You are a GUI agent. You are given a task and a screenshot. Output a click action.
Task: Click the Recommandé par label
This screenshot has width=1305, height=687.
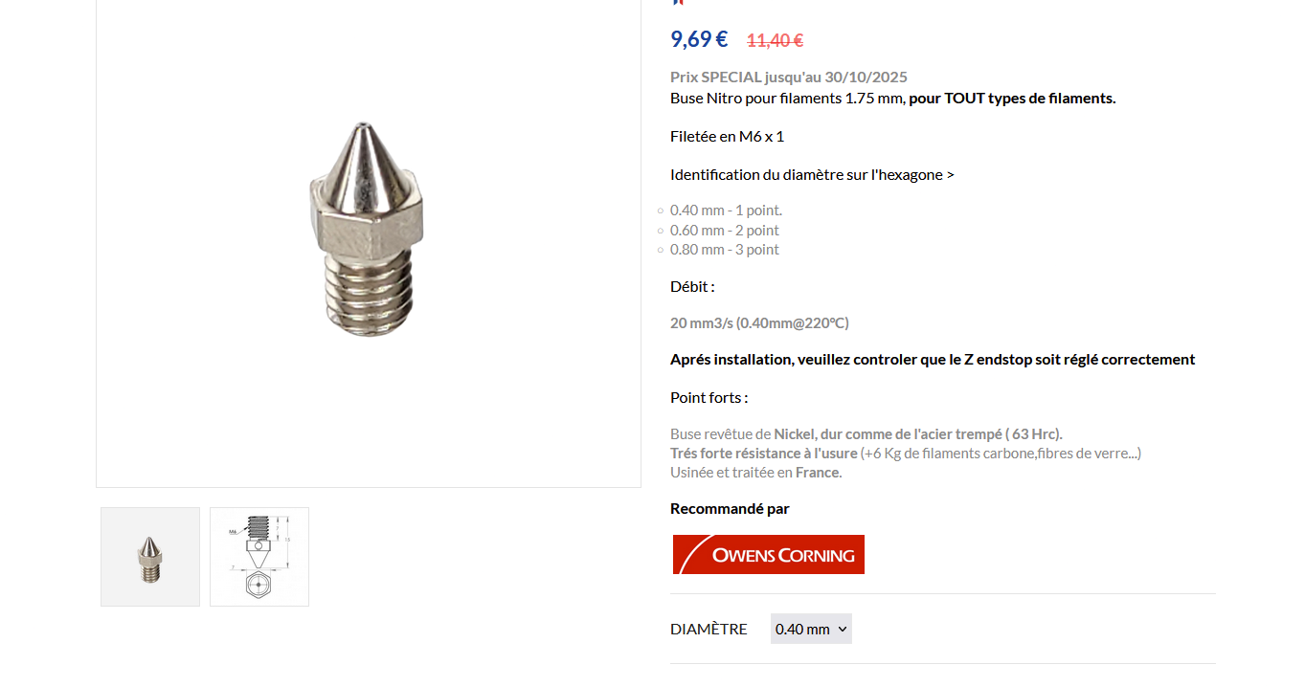click(x=730, y=509)
